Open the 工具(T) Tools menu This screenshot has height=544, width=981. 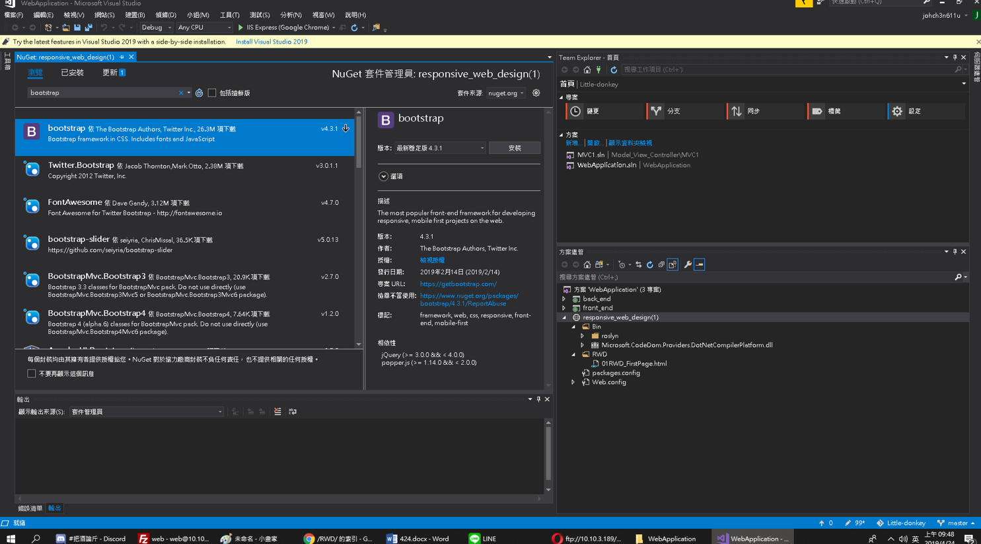point(230,15)
